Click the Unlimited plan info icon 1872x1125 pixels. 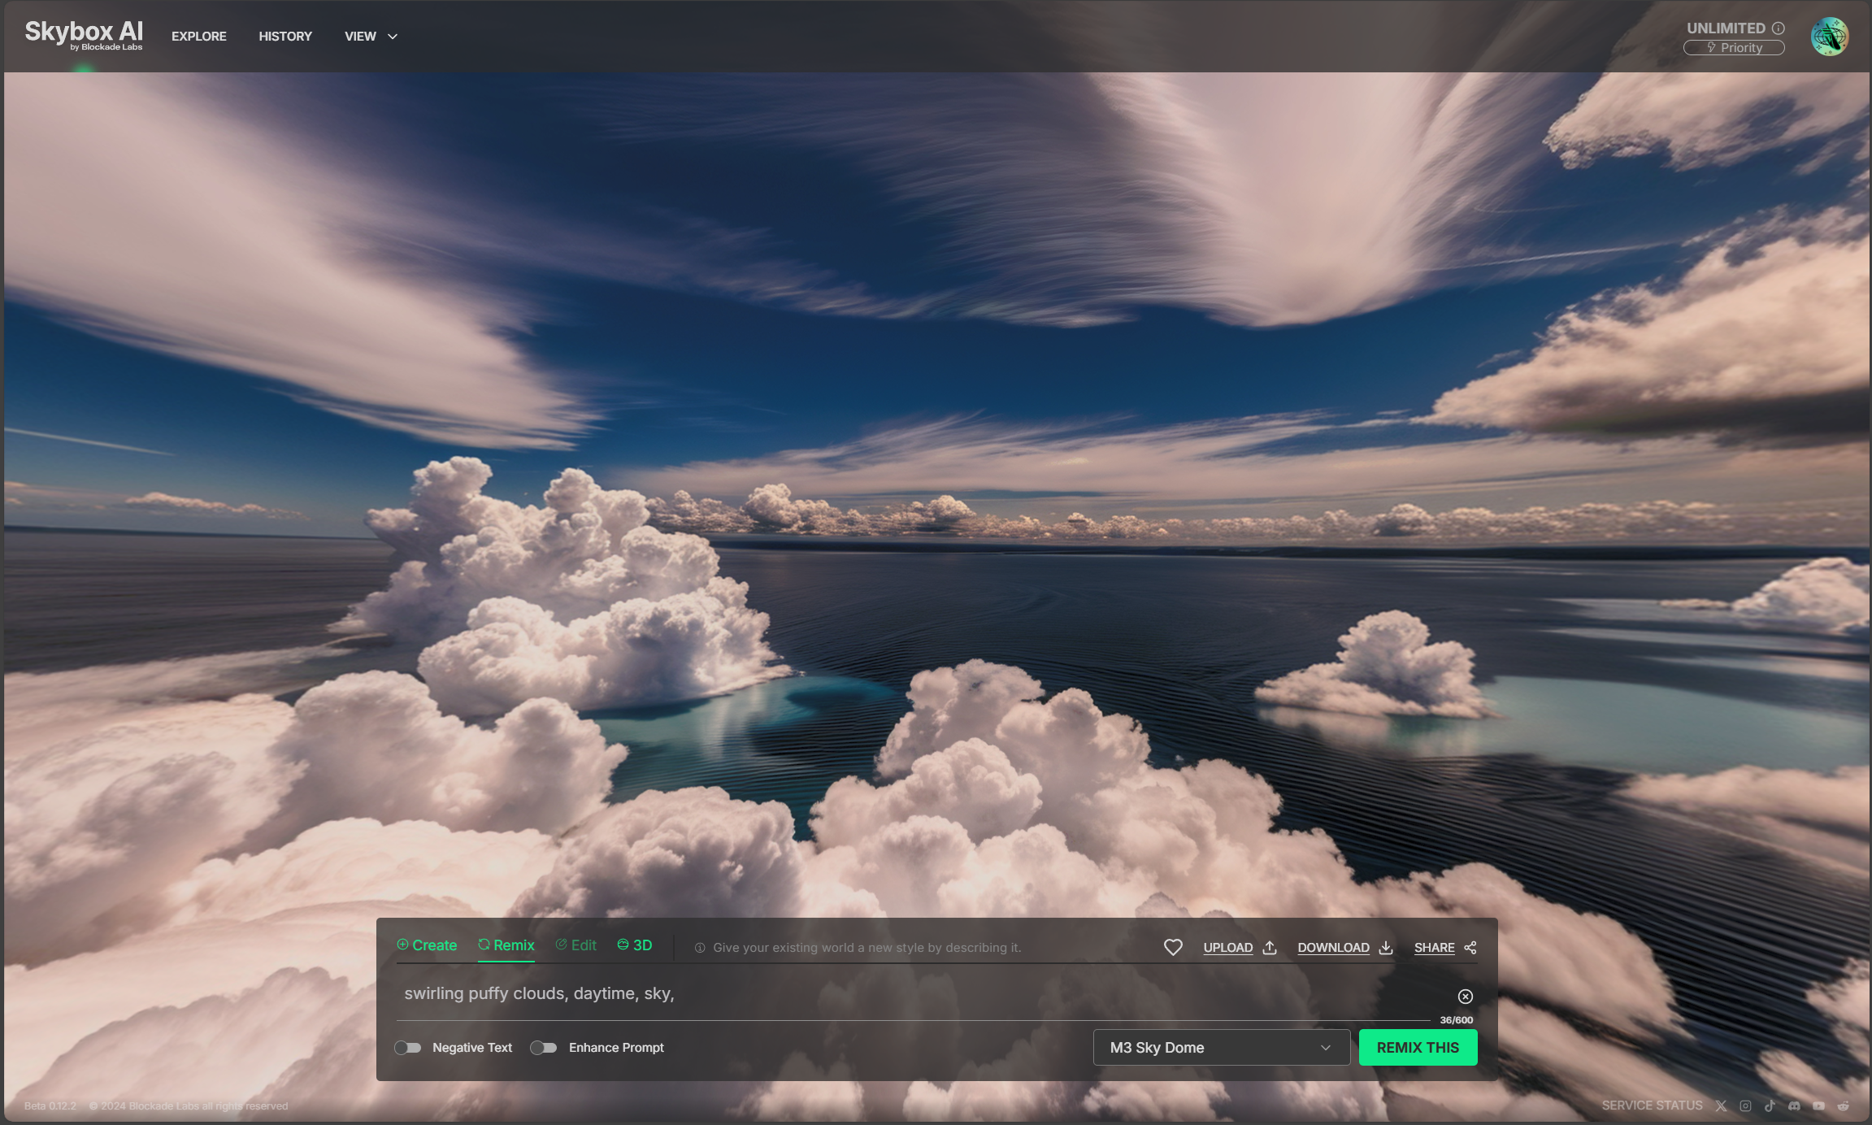(x=1779, y=28)
